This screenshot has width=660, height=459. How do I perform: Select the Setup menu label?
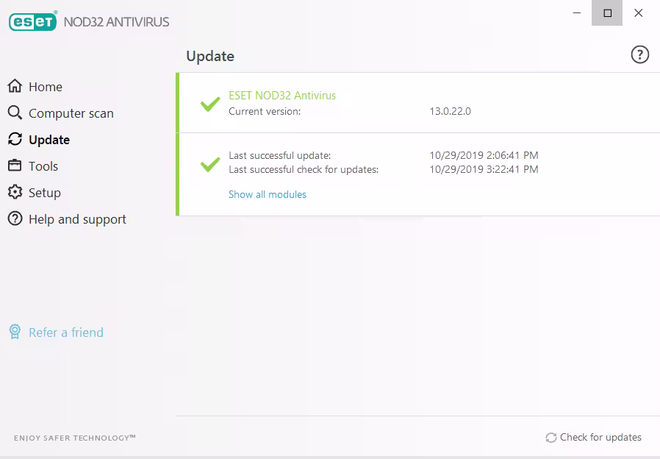point(45,193)
